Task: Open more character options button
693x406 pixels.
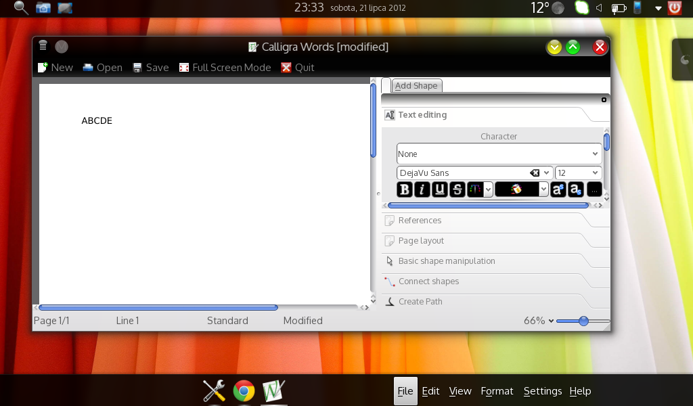Action: pos(594,189)
